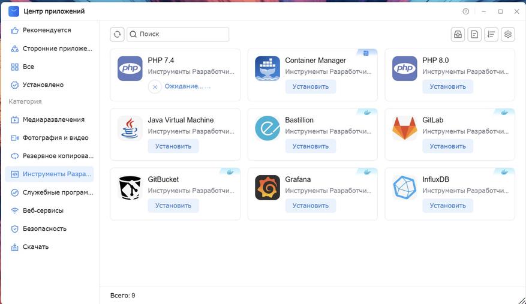Click the GitBucket bucket icon
Viewport: 526px width, 304px height.
[x=130, y=188]
